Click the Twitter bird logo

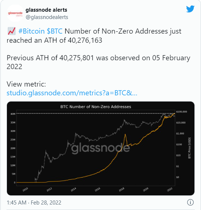(190, 9)
